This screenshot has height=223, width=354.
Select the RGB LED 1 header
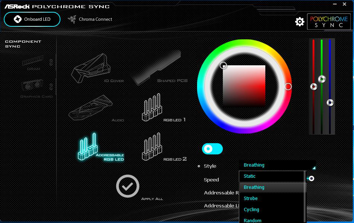[x=164, y=108]
